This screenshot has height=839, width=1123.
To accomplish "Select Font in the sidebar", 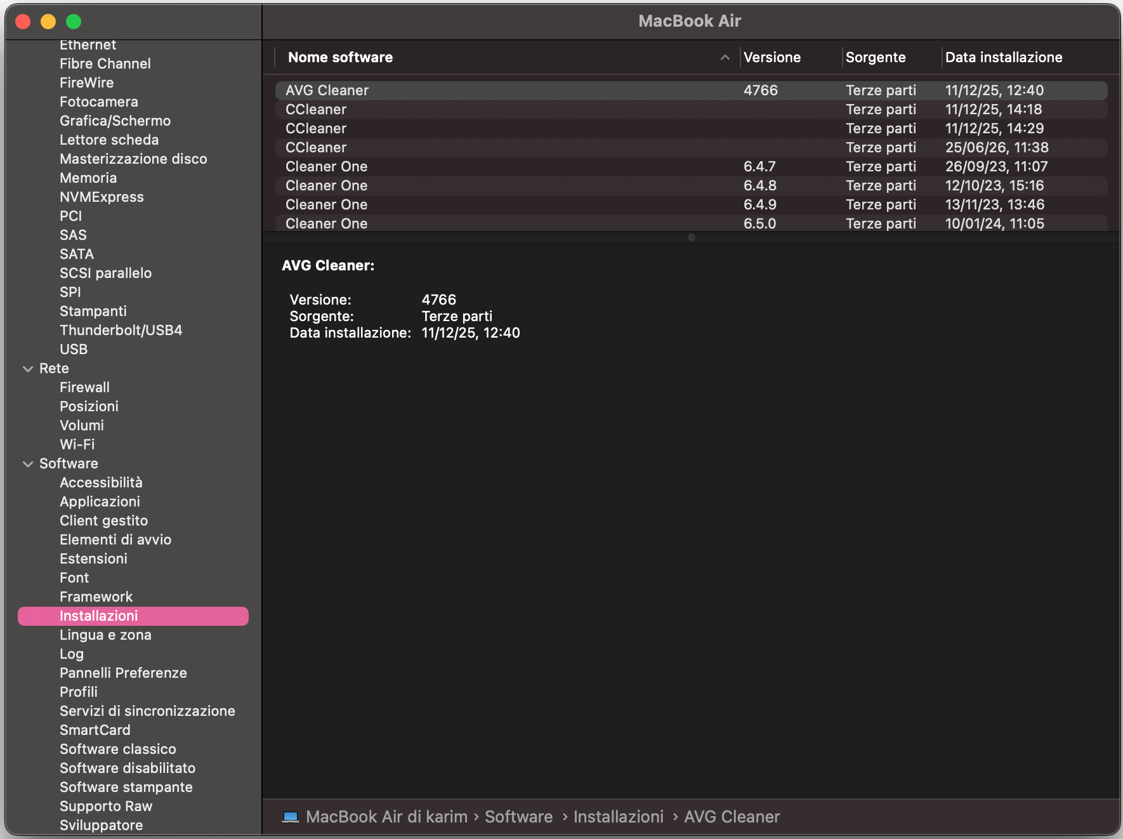I will coord(74,578).
